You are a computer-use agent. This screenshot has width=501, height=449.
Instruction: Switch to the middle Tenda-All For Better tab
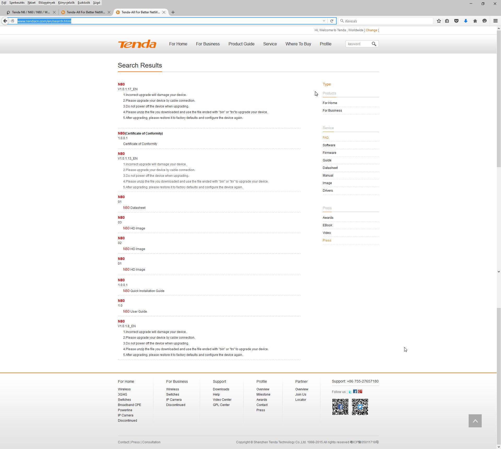(x=86, y=12)
